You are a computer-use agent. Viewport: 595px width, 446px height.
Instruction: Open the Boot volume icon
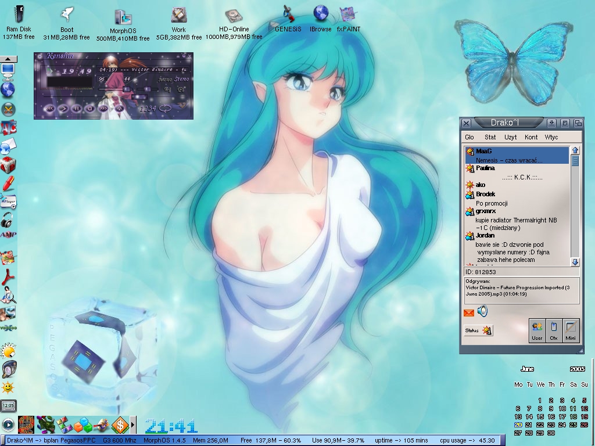tap(67, 15)
